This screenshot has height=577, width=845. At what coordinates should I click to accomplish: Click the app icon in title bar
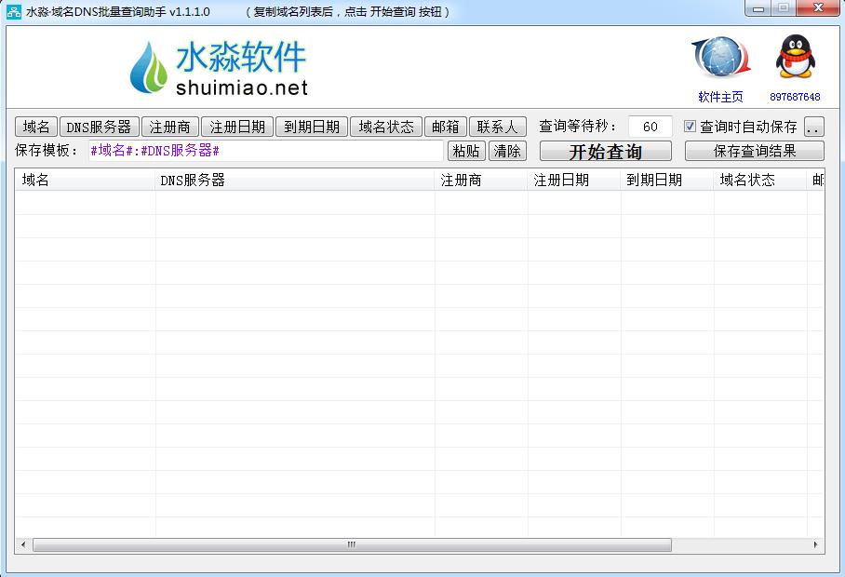[14, 11]
